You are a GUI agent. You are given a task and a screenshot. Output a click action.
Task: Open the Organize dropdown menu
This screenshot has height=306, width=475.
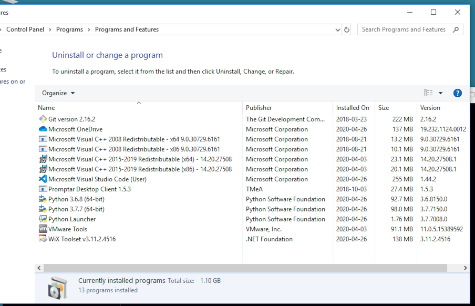[58, 93]
